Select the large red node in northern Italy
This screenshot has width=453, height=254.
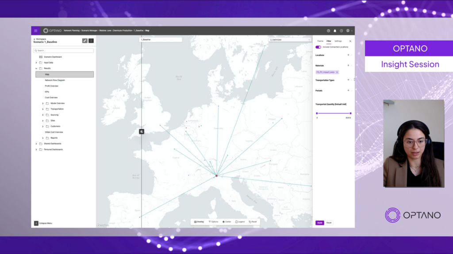pyautogui.click(x=216, y=176)
